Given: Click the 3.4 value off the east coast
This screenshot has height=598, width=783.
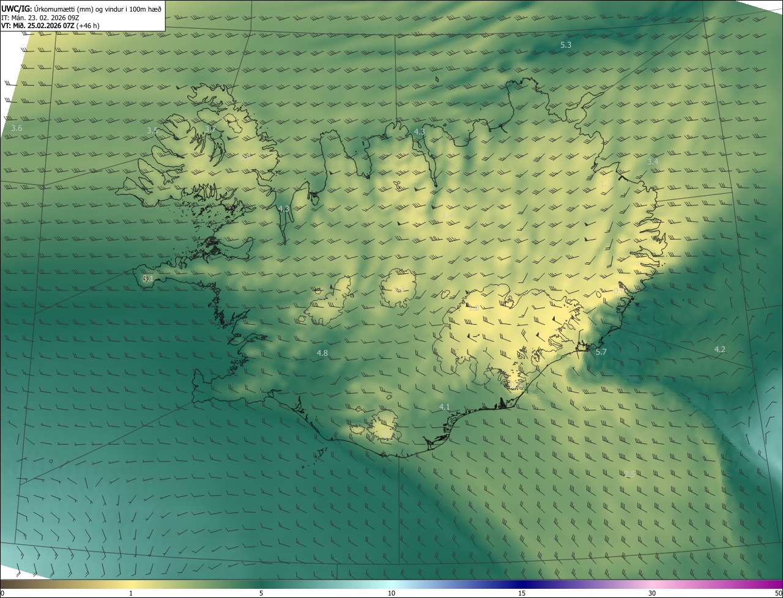Looking at the screenshot, I should tap(653, 161).
